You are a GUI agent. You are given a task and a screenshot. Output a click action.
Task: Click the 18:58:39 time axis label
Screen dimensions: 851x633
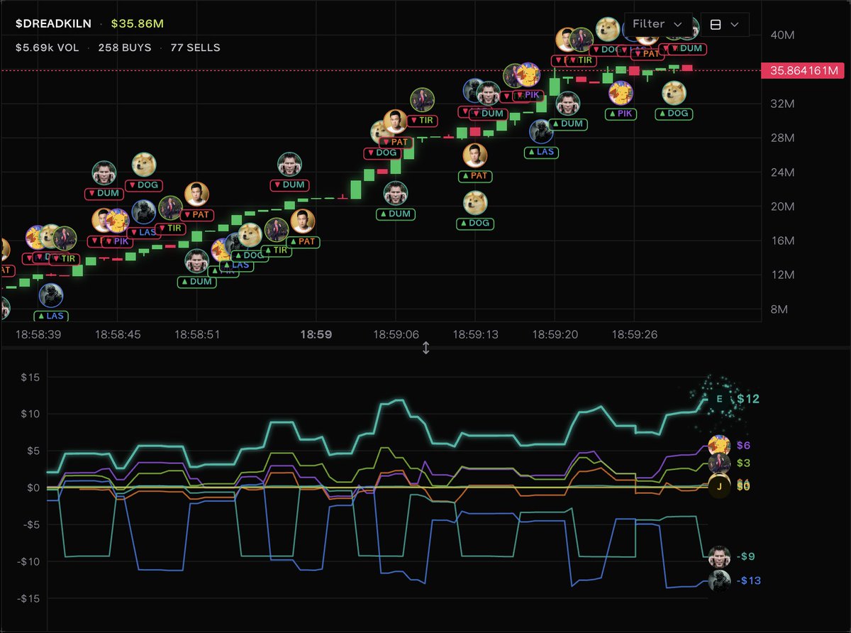pyautogui.click(x=38, y=334)
